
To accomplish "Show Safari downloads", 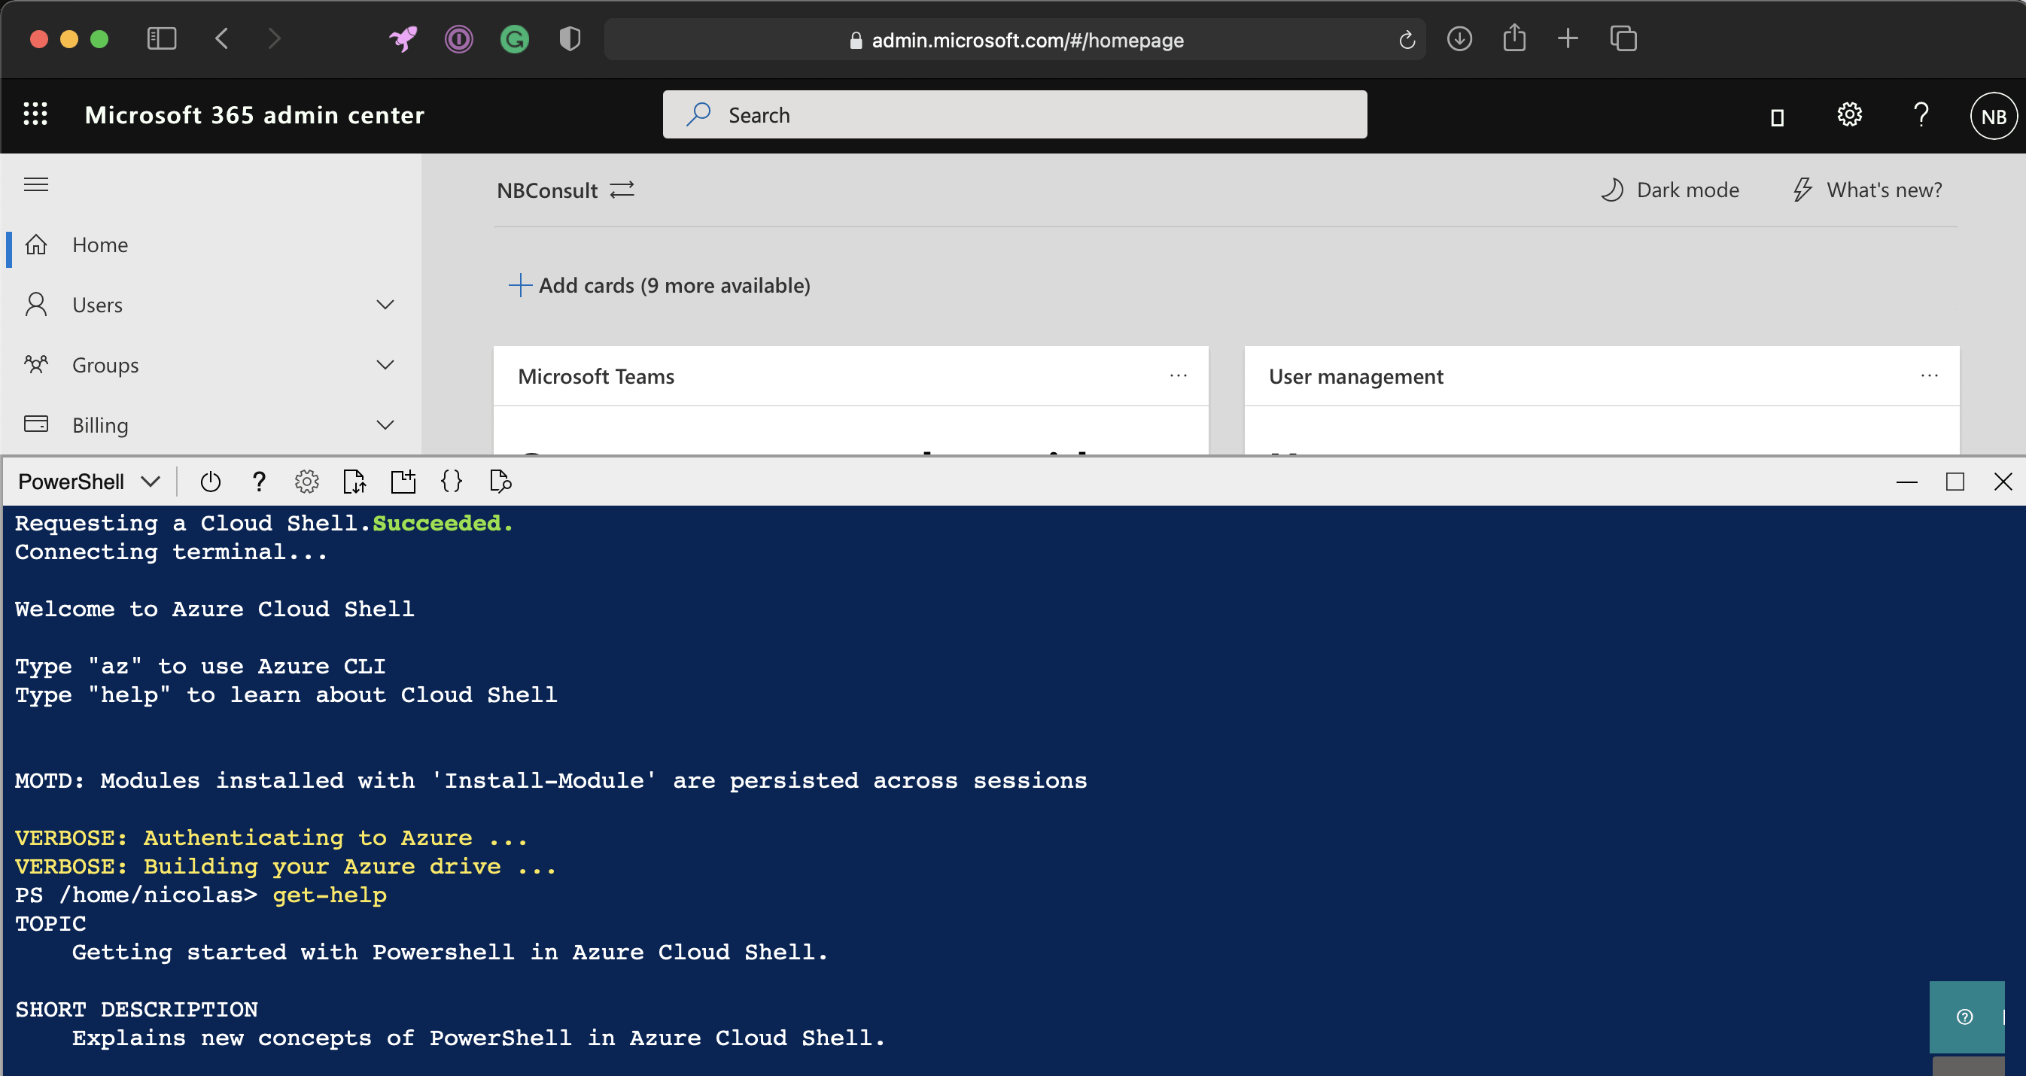I will pos(1460,38).
